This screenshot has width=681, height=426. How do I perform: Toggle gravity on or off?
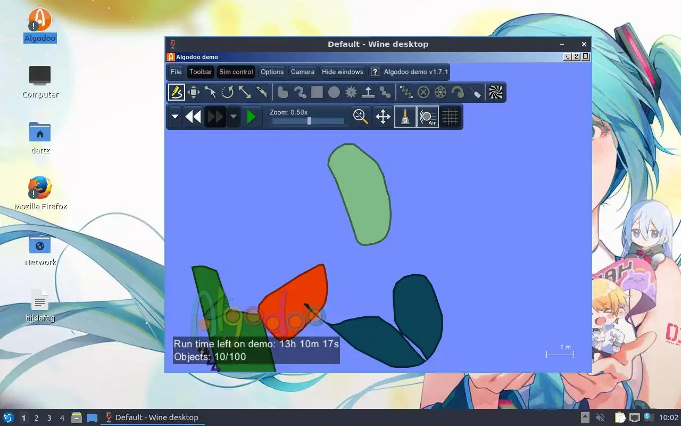tap(405, 117)
